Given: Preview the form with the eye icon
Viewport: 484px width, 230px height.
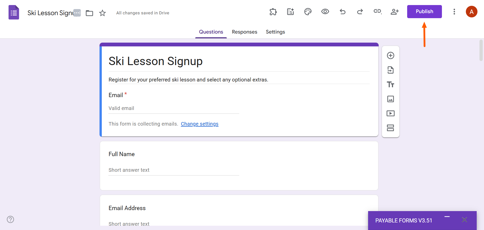Looking at the screenshot, I should (325, 12).
